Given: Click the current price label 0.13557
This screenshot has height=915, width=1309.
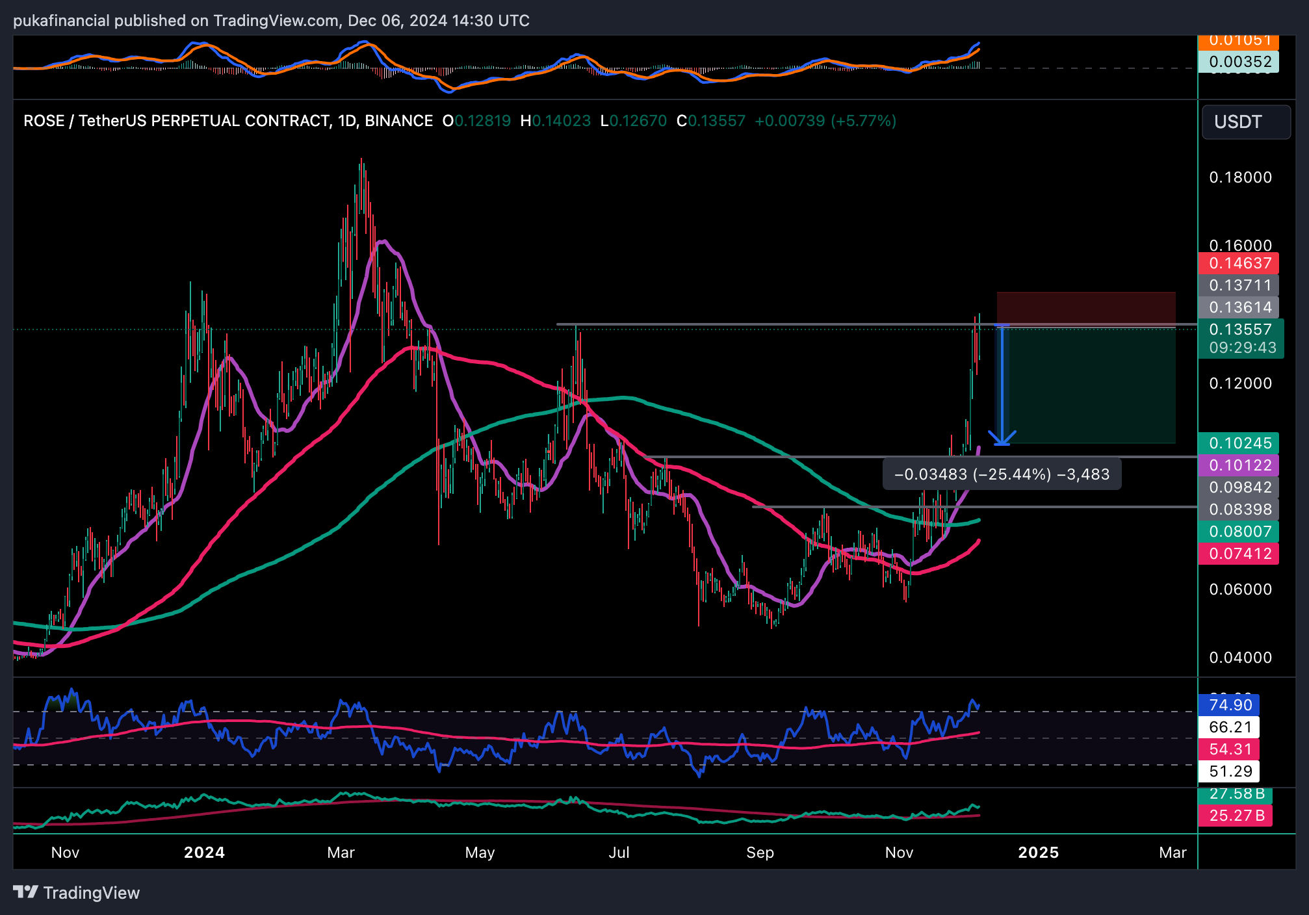Looking at the screenshot, I should coord(1240,329).
